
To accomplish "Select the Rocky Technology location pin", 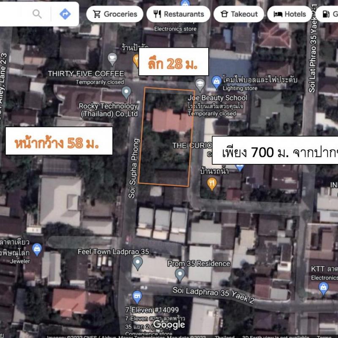I will pyautogui.click(x=126, y=93).
